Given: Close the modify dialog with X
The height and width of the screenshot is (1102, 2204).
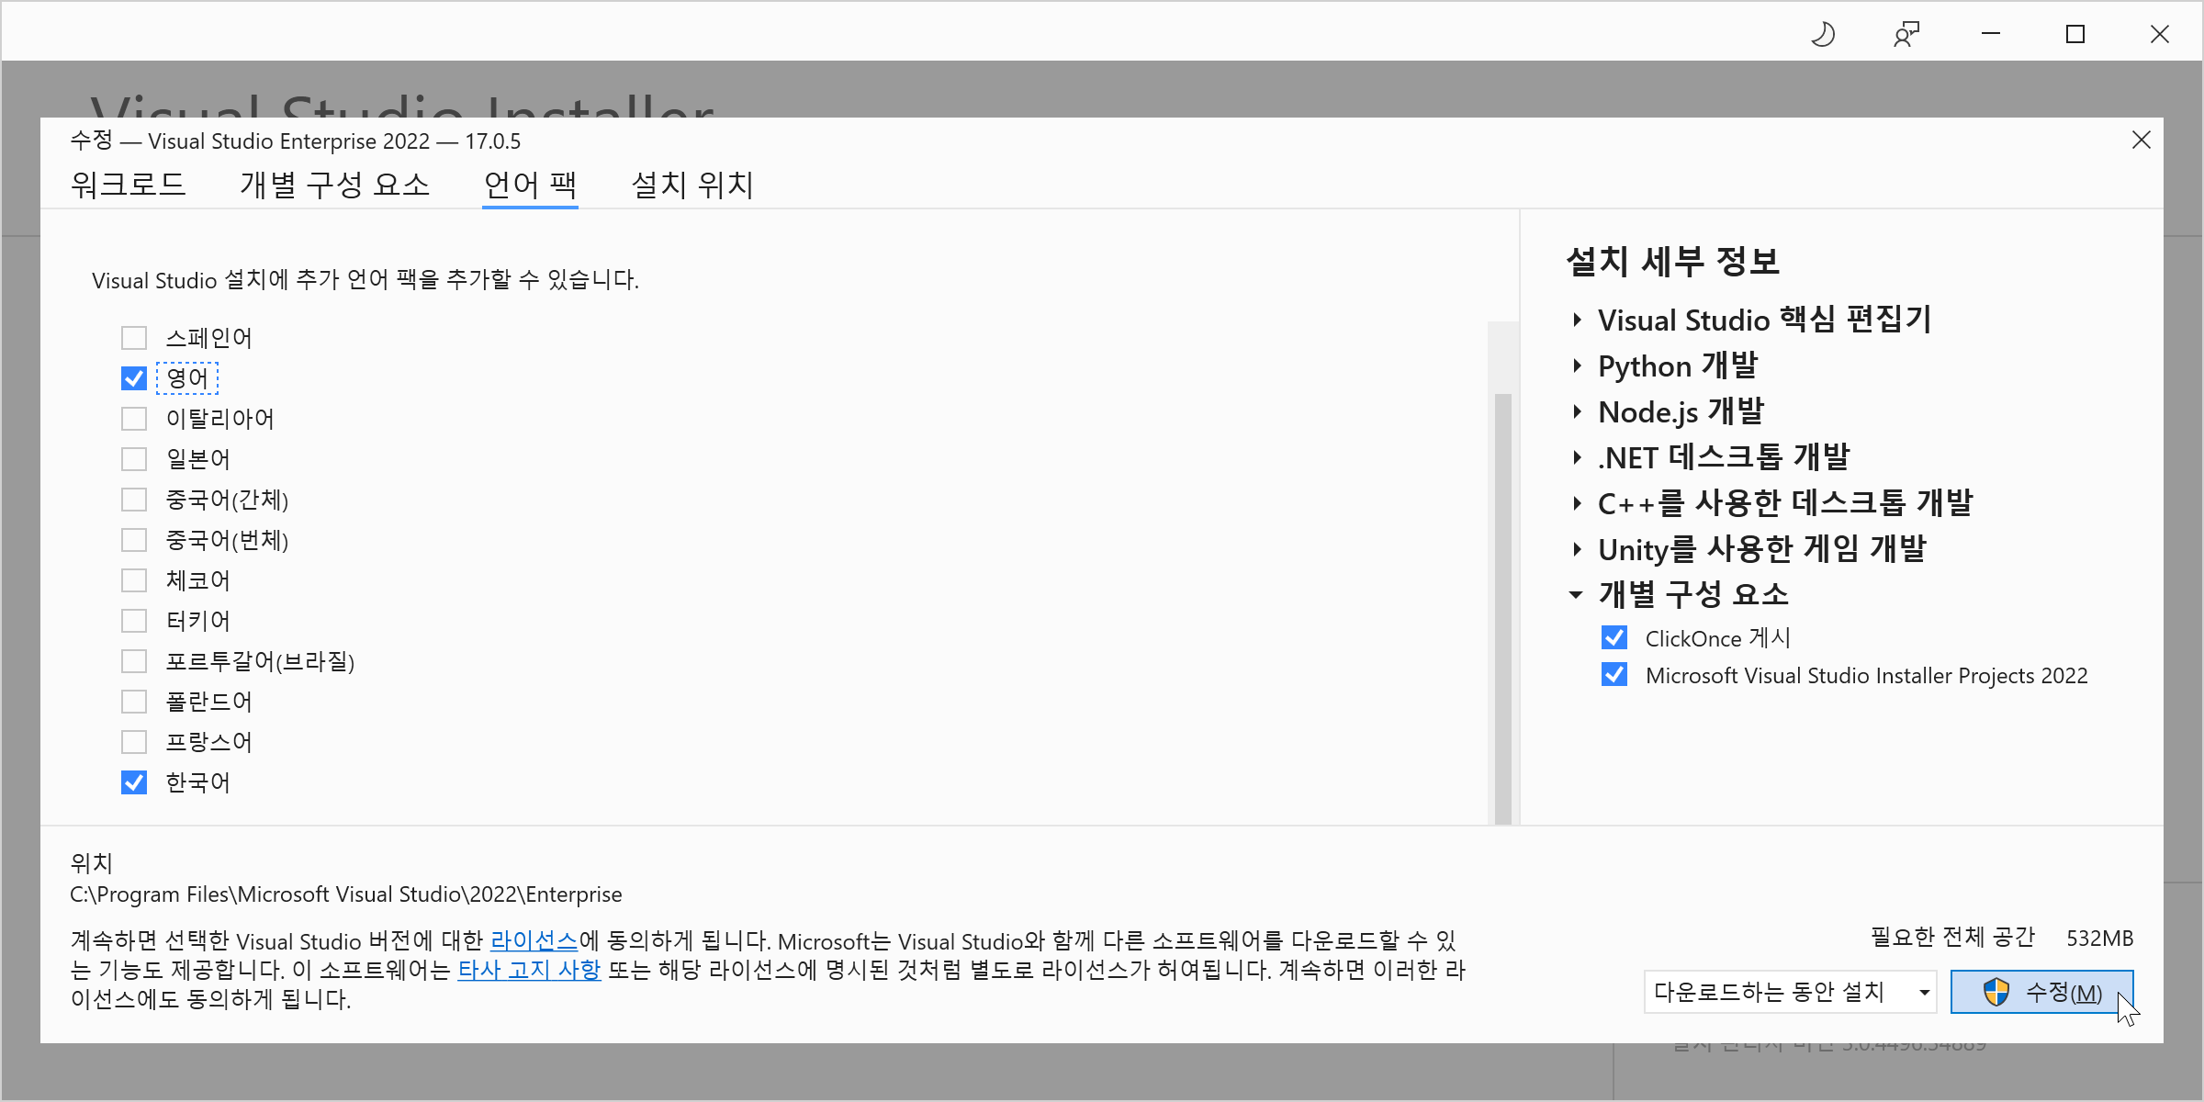Looking at the screenshot, I should click(2141, 141).
